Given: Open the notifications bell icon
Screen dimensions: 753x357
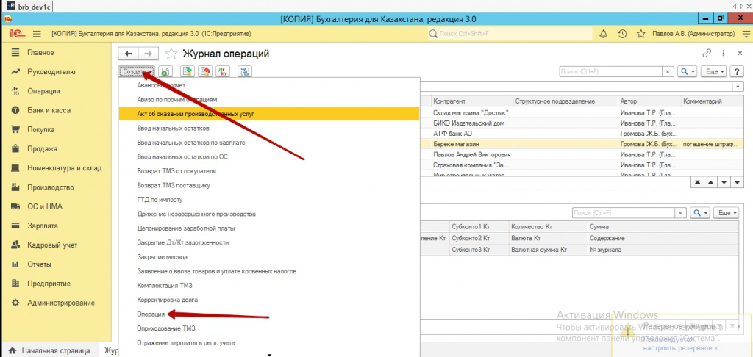Looking at the screenshot, I should coord(604,34).
